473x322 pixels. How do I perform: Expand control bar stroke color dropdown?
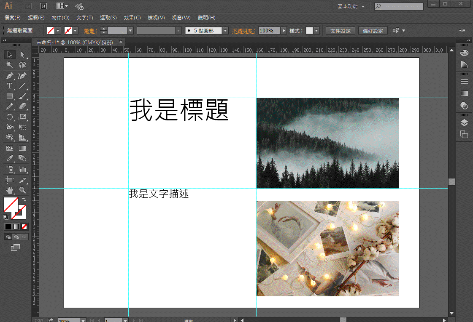pyautogui.click(x=75, y=31)
